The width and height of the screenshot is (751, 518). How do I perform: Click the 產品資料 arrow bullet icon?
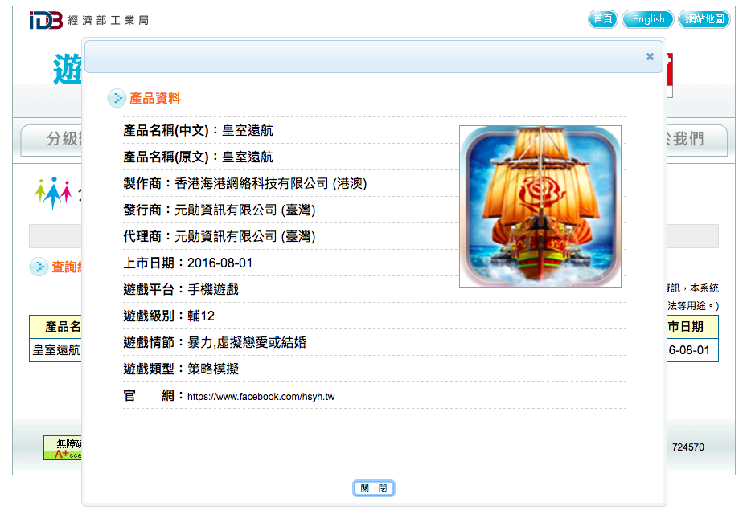coord(117,98)
